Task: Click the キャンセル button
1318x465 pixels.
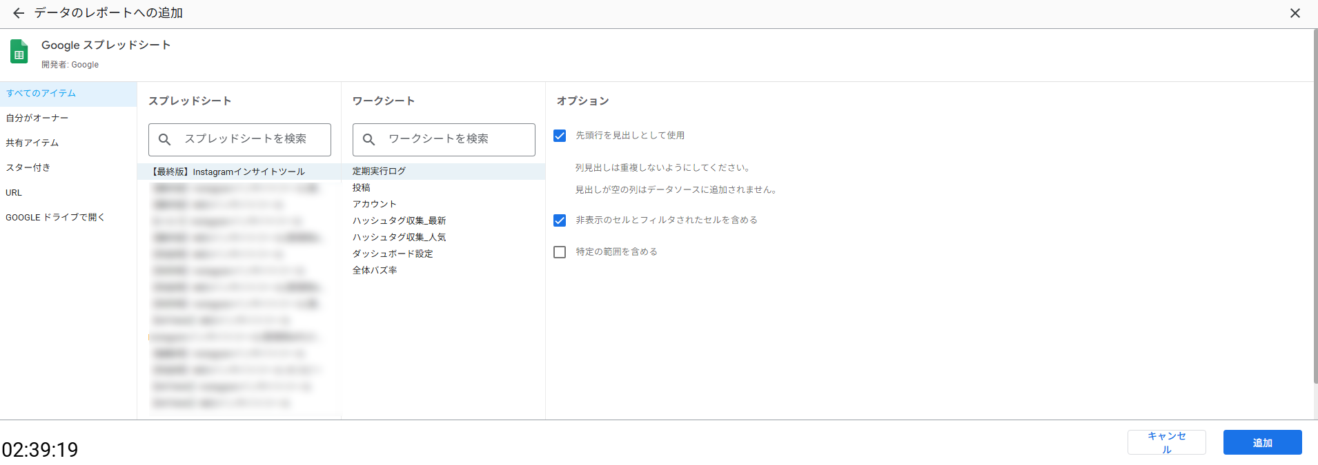Action: (x=1167, y=442)
